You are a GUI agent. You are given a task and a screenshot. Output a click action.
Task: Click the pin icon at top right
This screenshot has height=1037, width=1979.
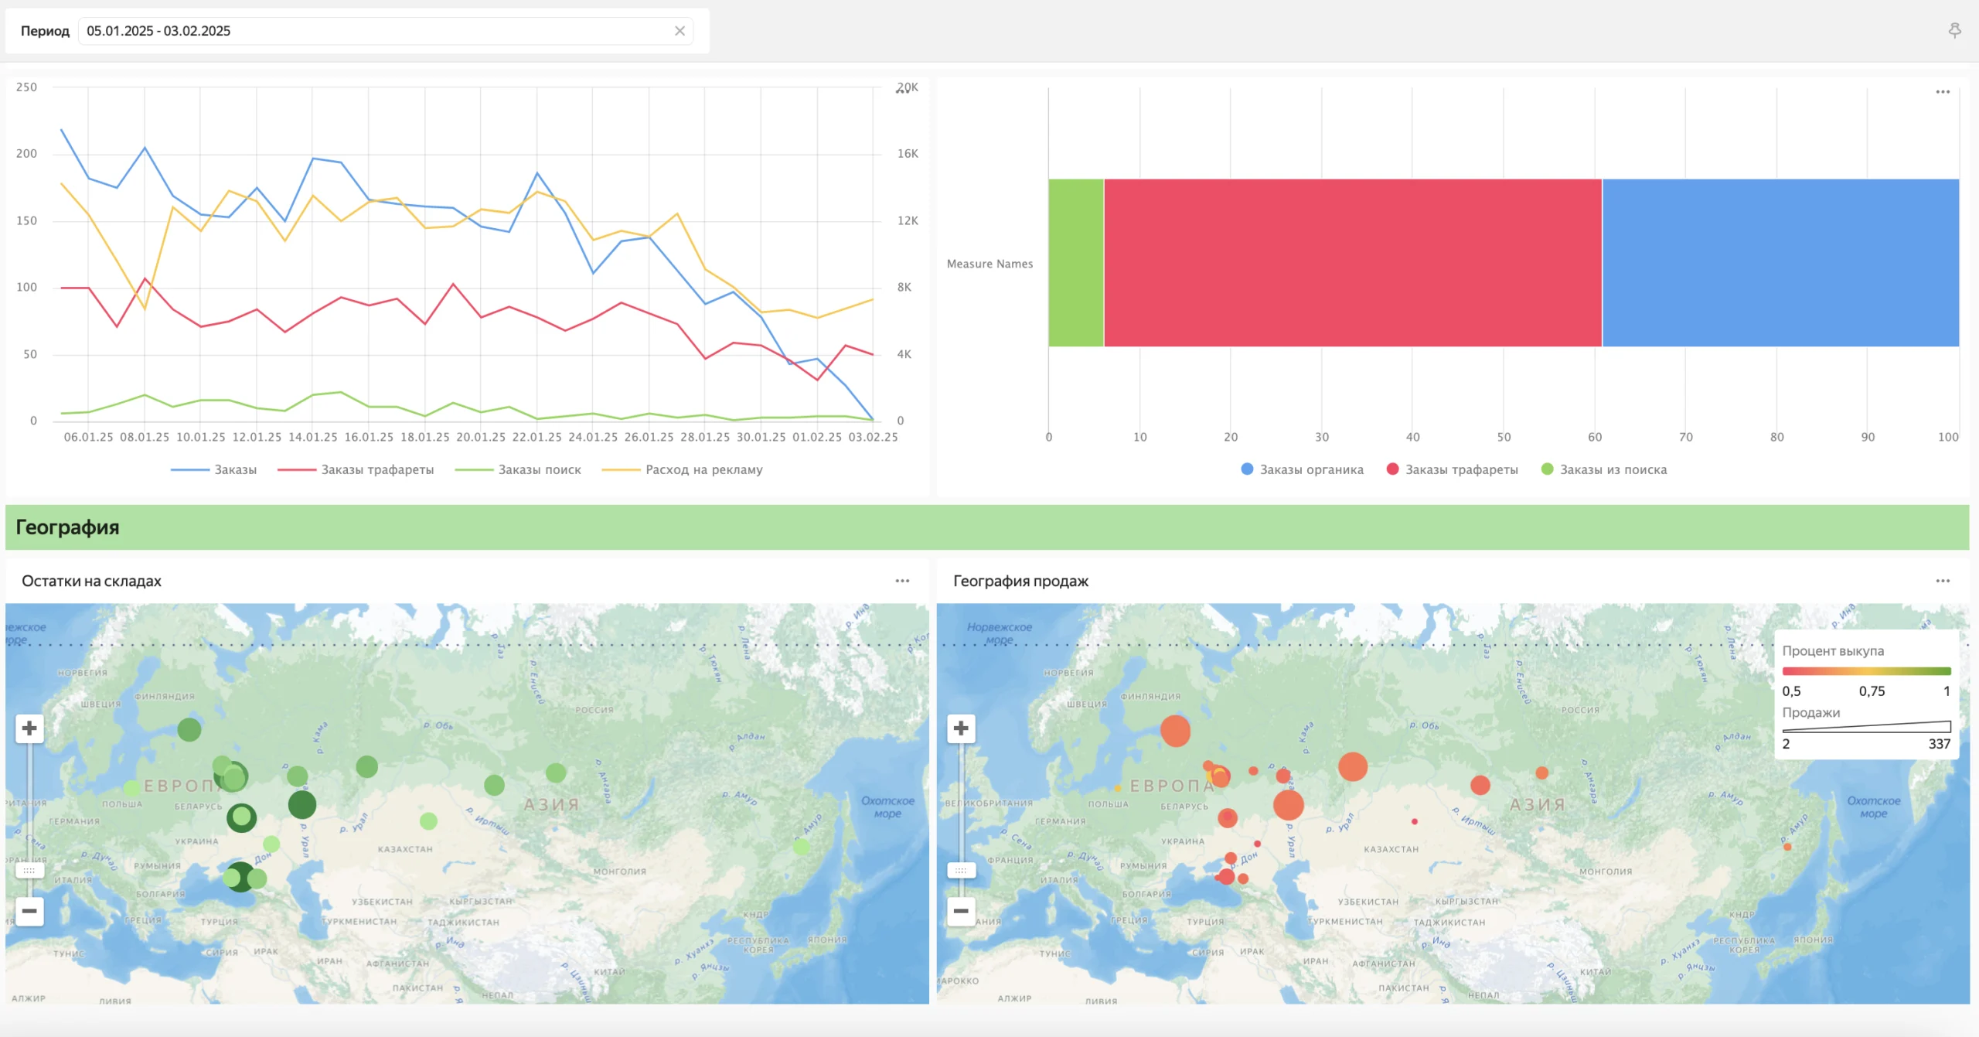pyautogui.click(x=1954, y=31)
